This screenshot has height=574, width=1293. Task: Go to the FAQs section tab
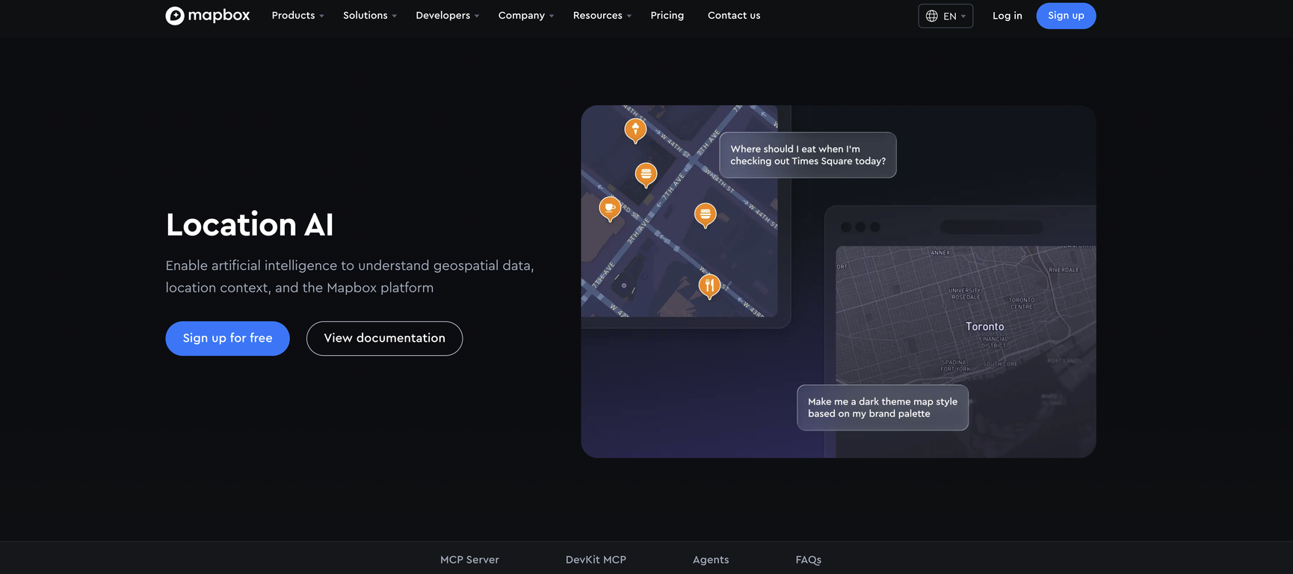[809, 560]
